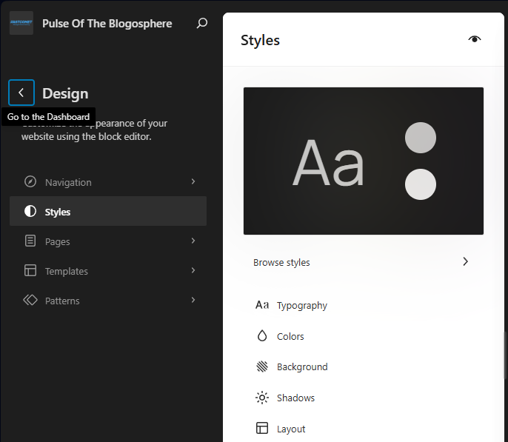Click the Colors droplet icon

pyautogui.click(x=261, y=336)
